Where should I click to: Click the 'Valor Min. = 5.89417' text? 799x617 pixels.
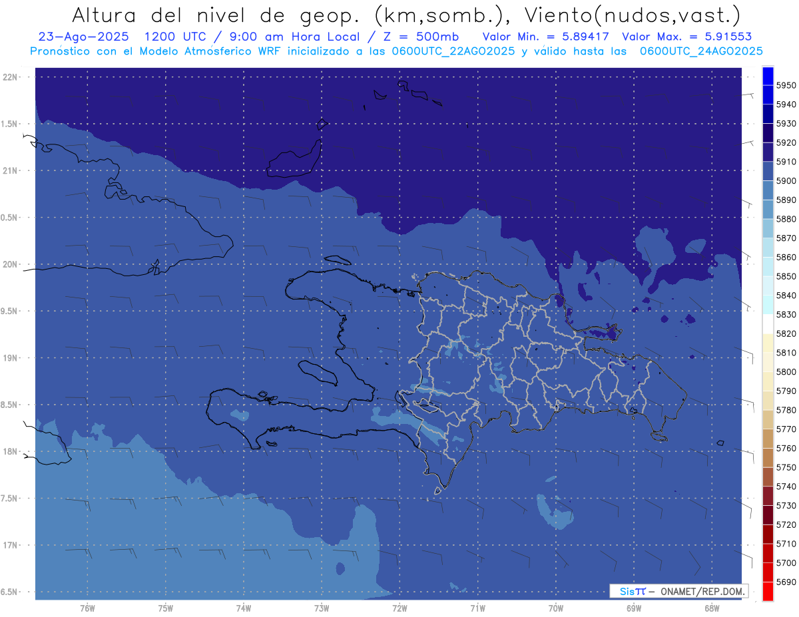546,37
